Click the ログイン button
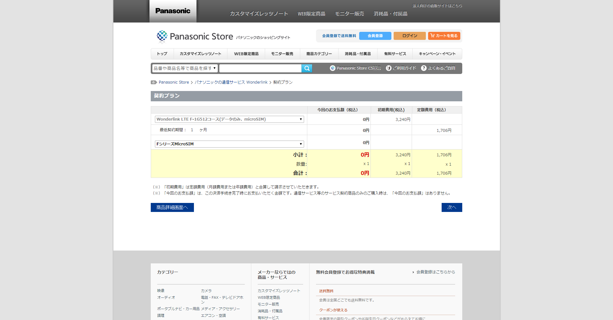Screen dimensions: 613x320 [x=409, y=36]
